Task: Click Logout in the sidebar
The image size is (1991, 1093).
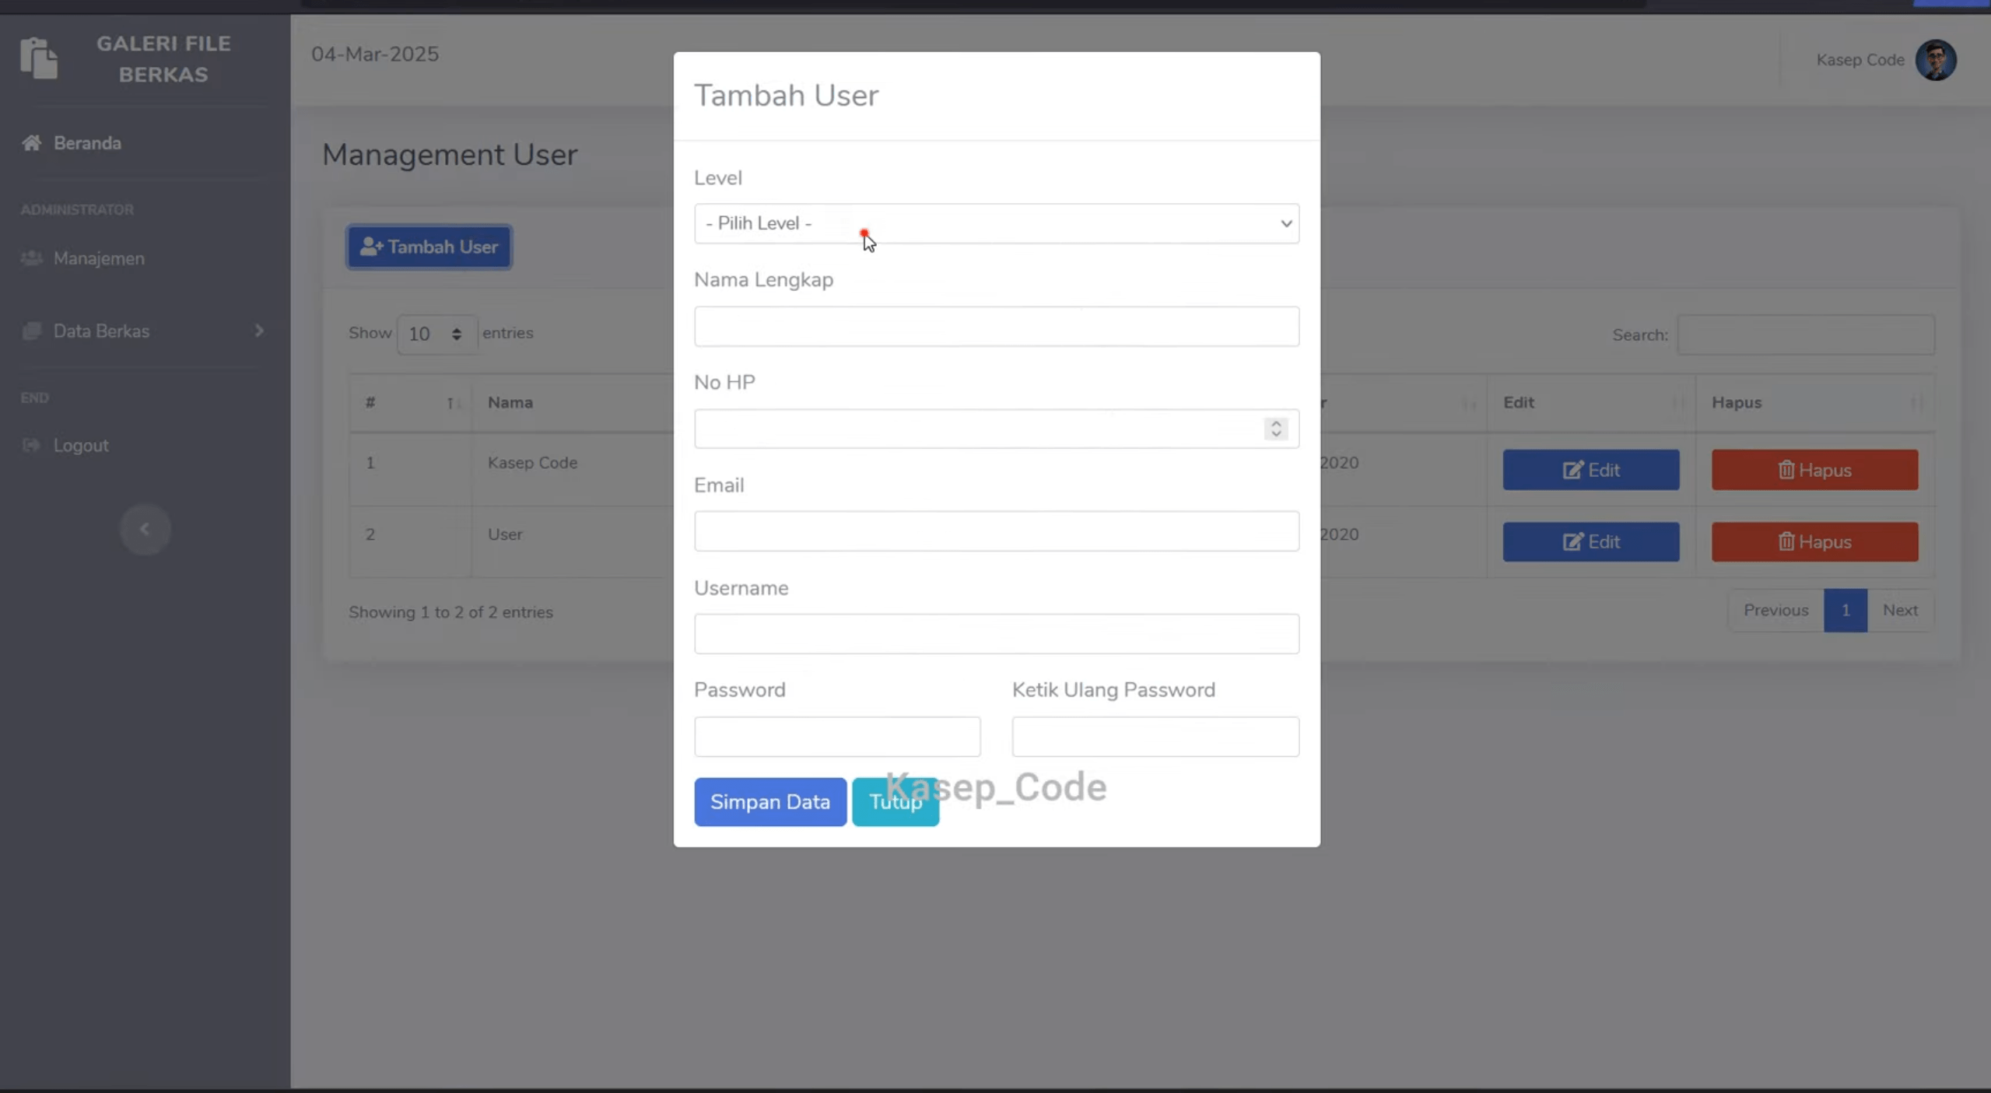Action: tap(81, 446)
